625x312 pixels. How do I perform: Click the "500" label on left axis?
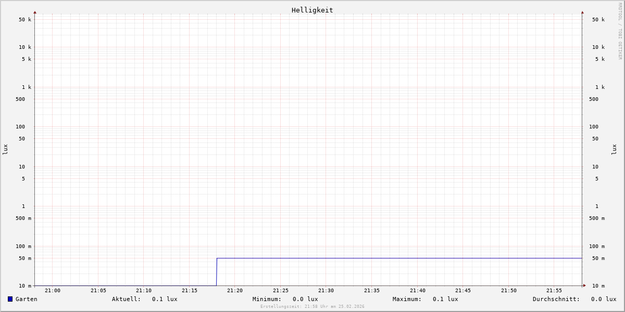20,99
